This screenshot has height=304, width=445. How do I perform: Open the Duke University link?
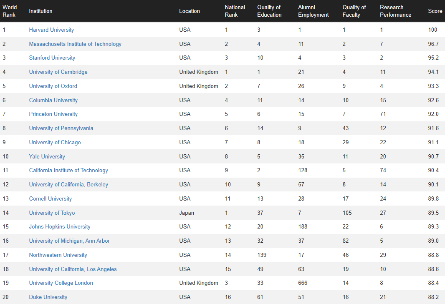click(x=48, y=297)
